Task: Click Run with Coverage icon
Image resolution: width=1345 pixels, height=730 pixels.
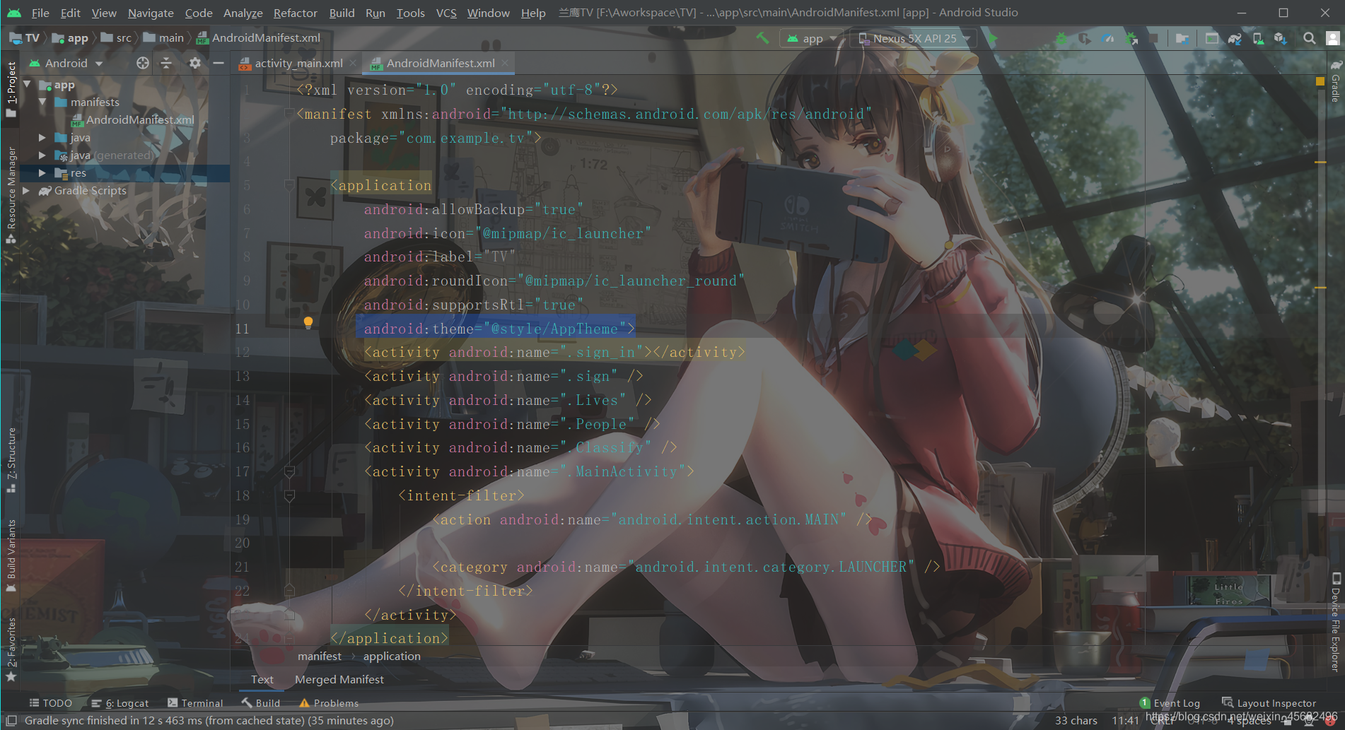Action: [x=1084, y=38]
